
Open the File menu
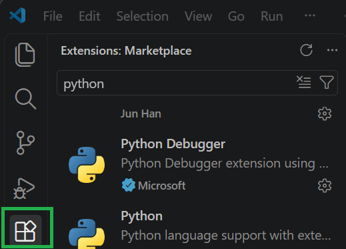click(53, 16)
